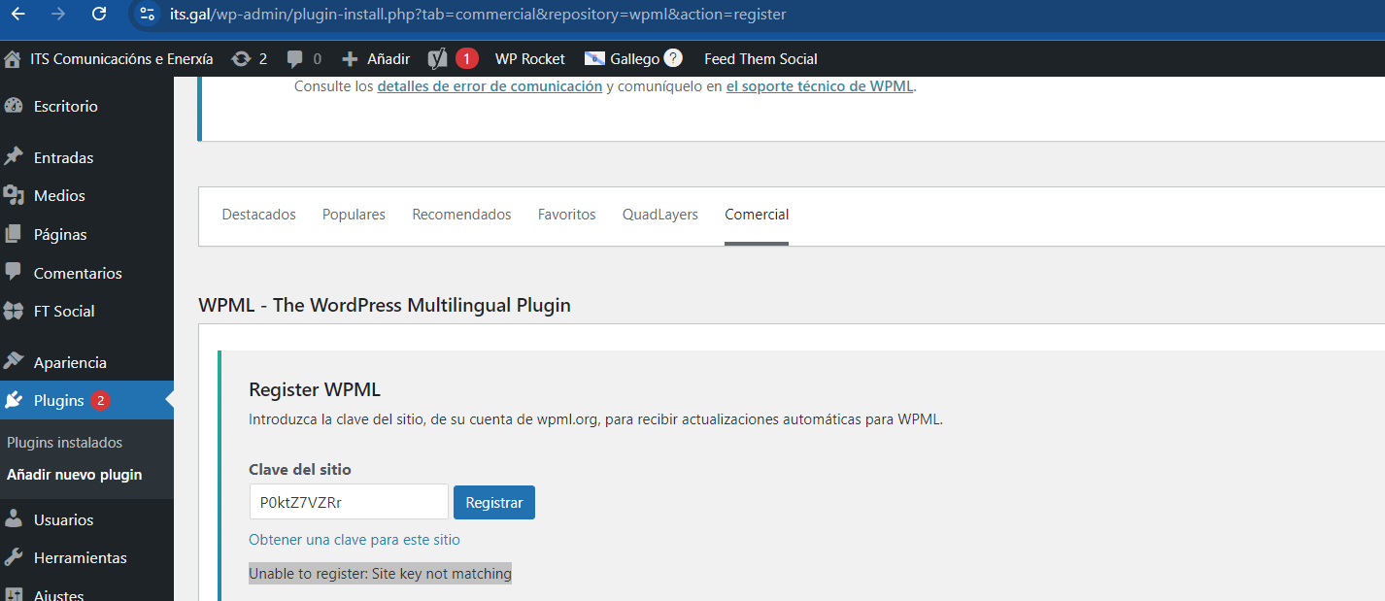
Task: Switch to the Populares tab
Action: click(354, 215)
